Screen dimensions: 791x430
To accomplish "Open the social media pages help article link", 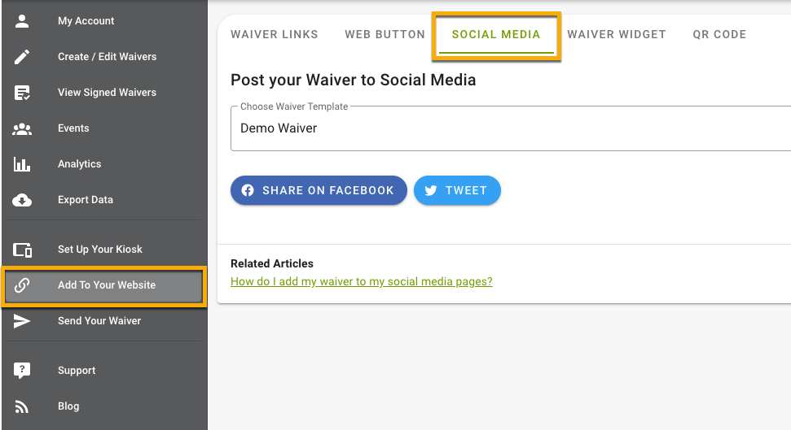I will coord(361,281).
